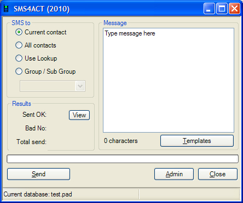
Task: Click the SMS4ACT phone icon in title bar
Action: tap(6, 9)
